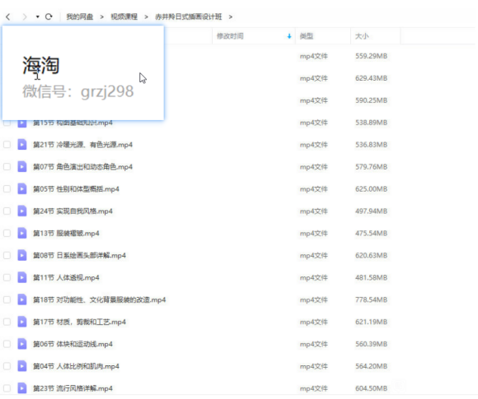Screen dimensions: 478x399
Task: Open the file 第08节 日系绘画头部详解.mp4
Action: [x=80, y=255]
